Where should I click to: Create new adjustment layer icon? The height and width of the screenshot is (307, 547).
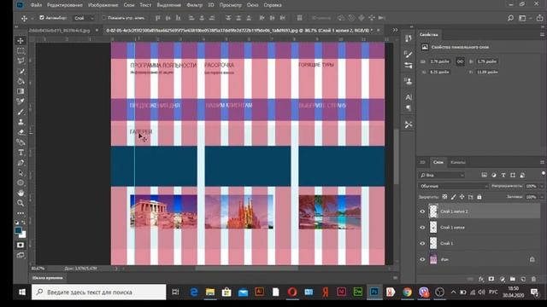(502, 279)
